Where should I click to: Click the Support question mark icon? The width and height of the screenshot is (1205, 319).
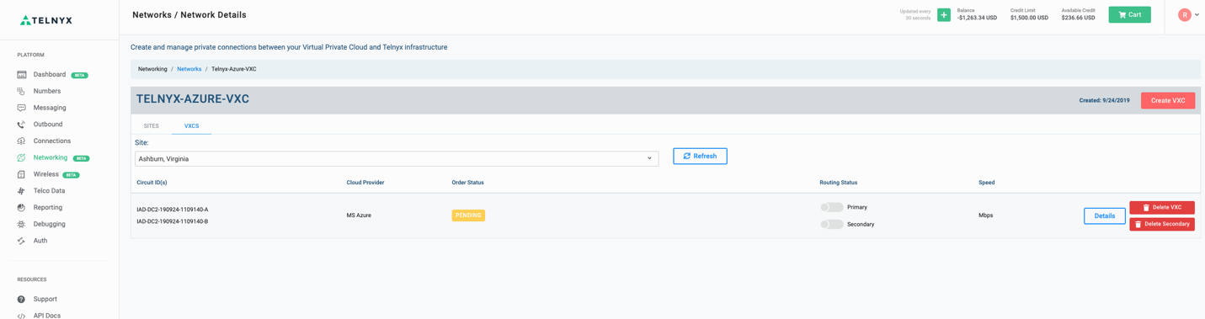click(x=22, y=299)
